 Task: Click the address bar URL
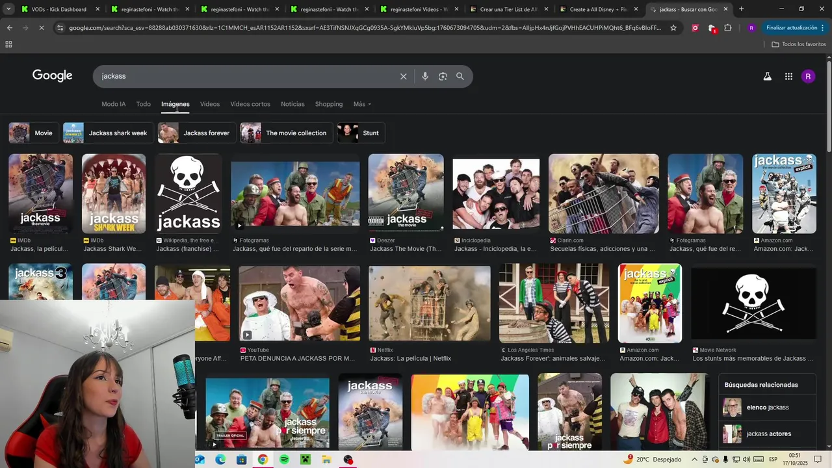tap(364, 28)
